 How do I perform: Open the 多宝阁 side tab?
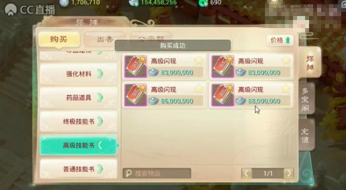pos(306,99)
